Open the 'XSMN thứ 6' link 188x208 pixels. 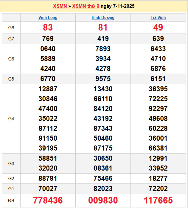click(86, 6)
